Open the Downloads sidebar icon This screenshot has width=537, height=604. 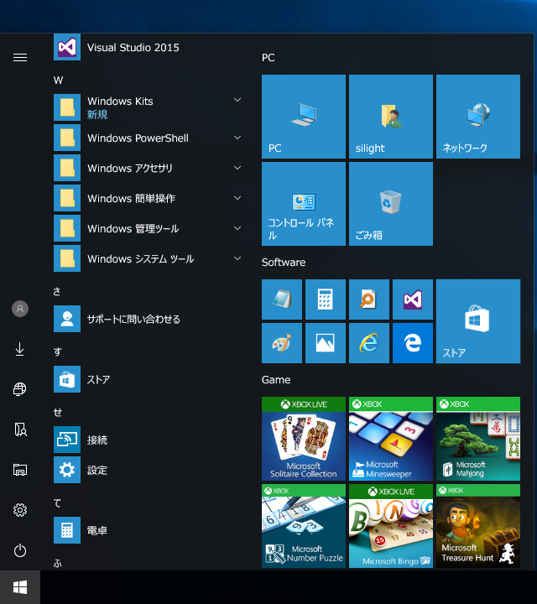coord(20,349)
